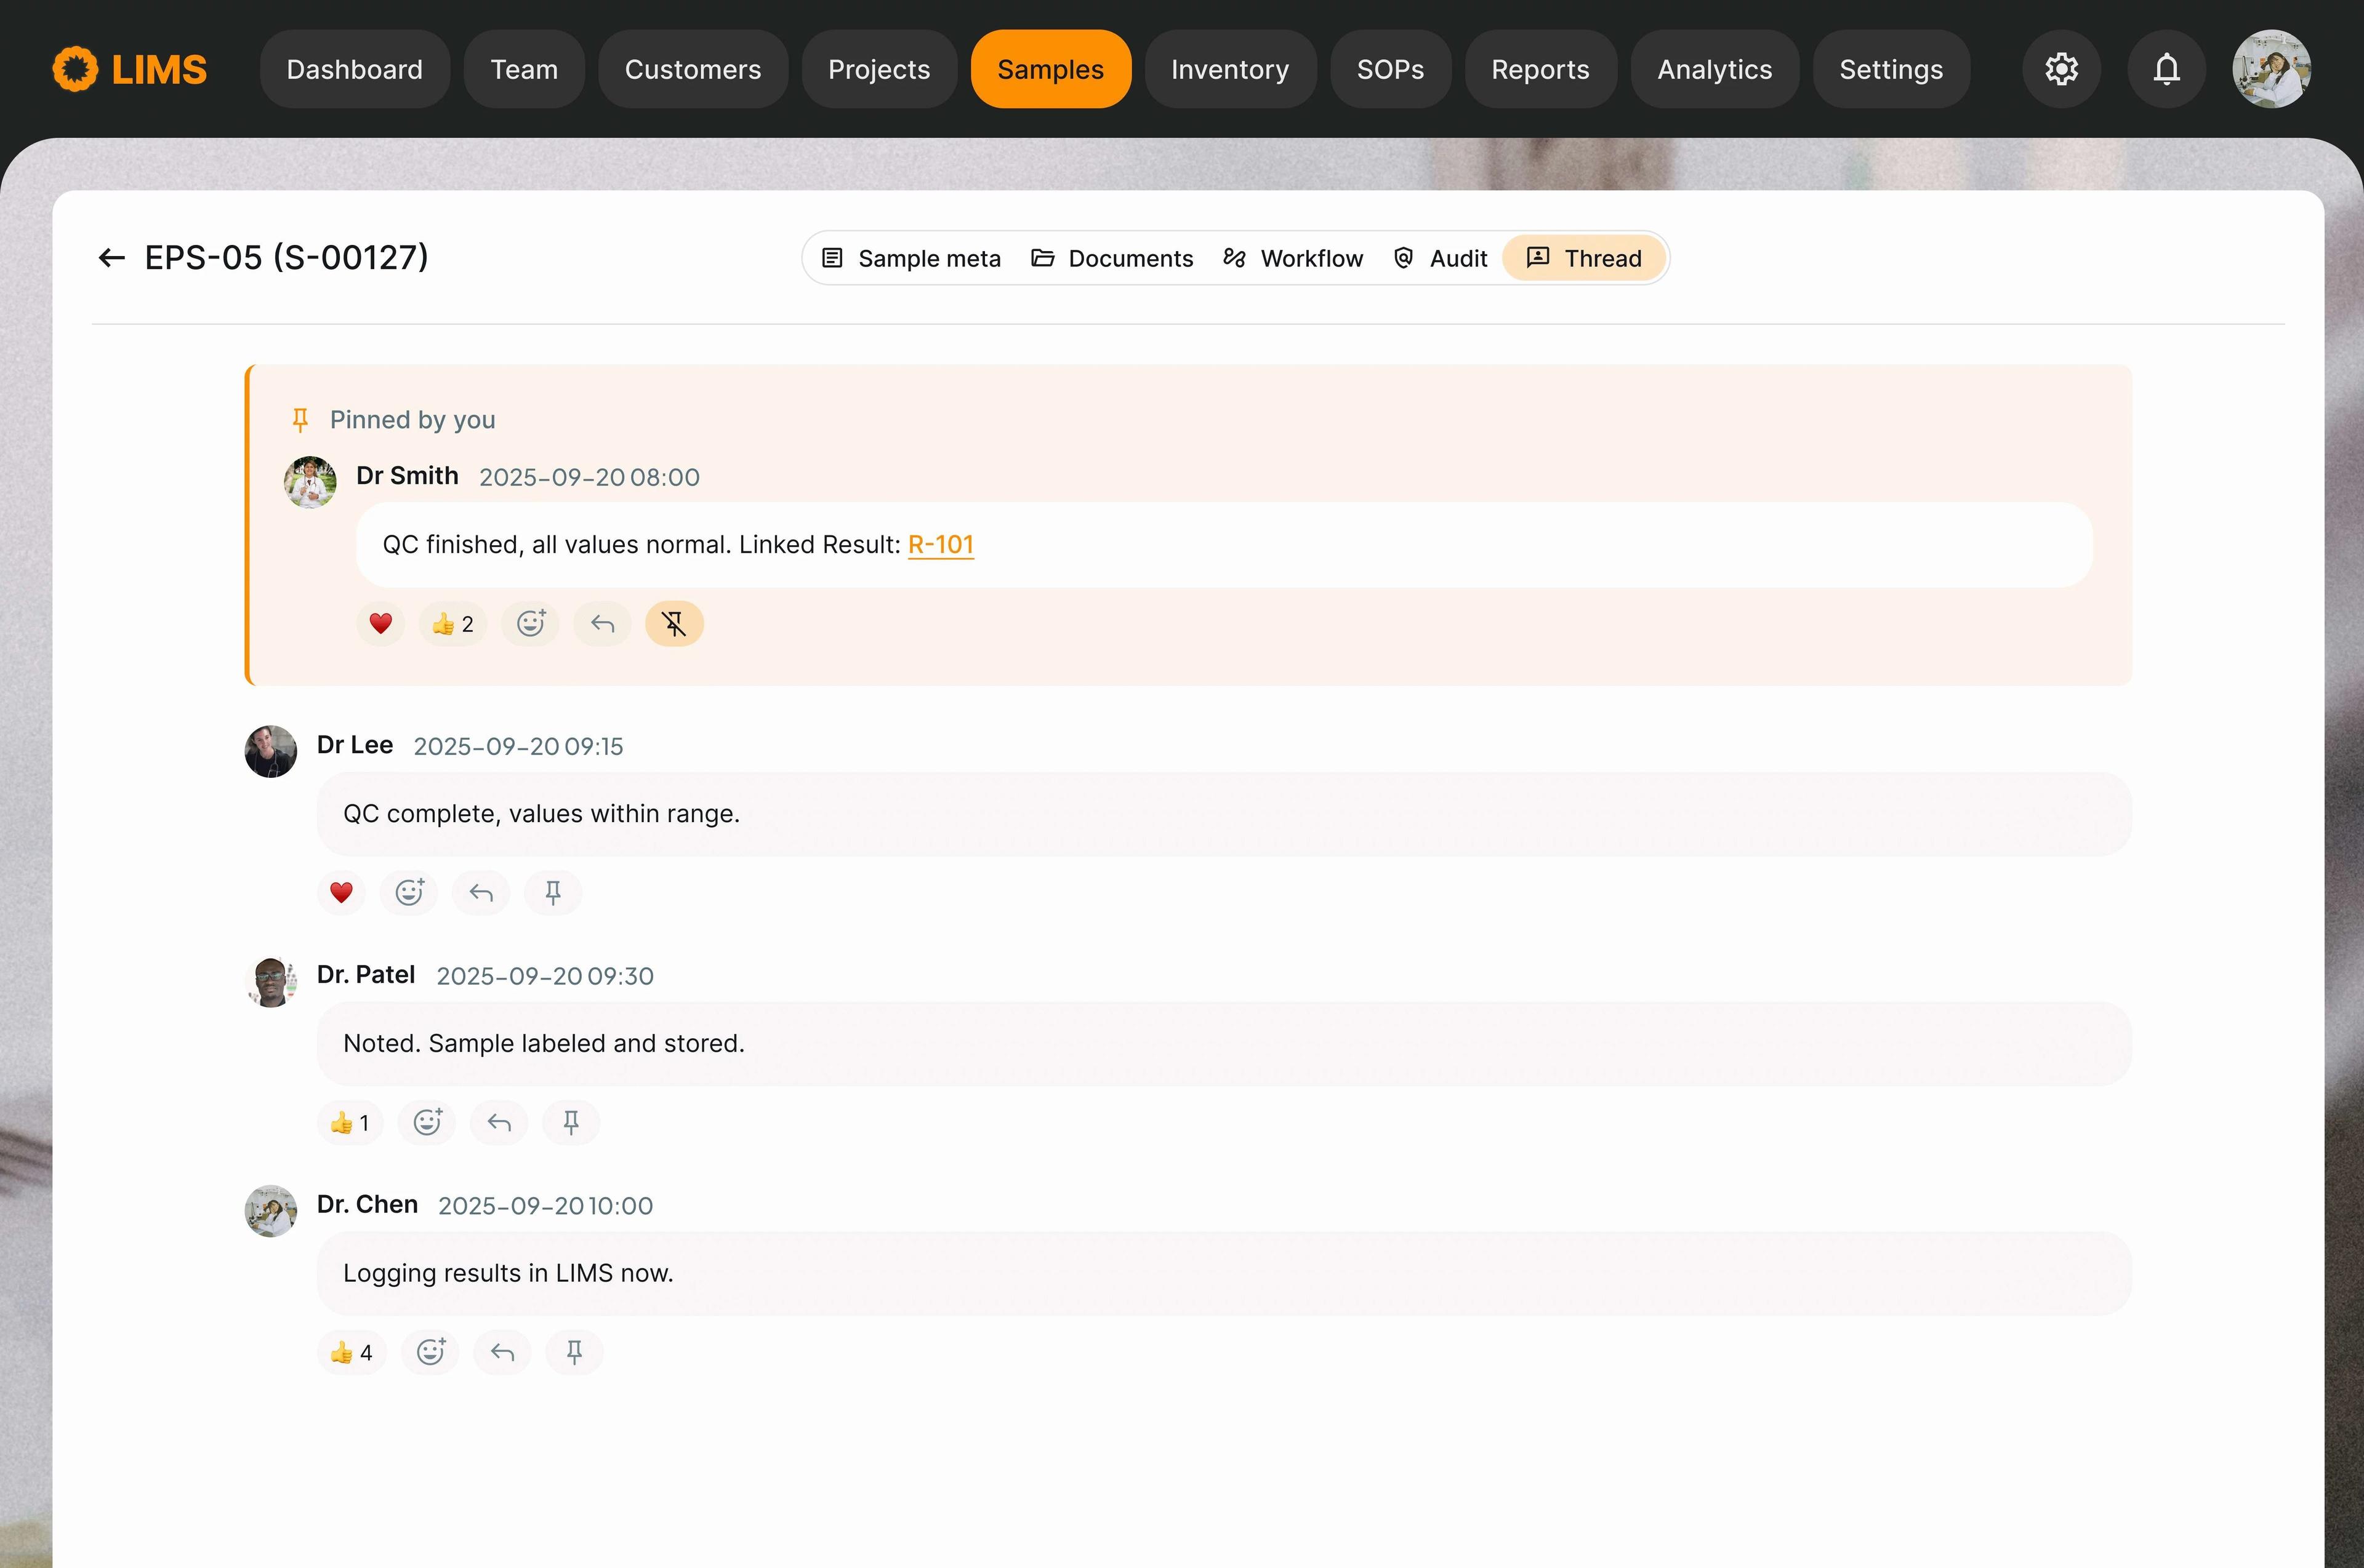Go back using arrow beside EPS-05
The height and width of the screenshot is (1568, 2364).
click(111, 258)
